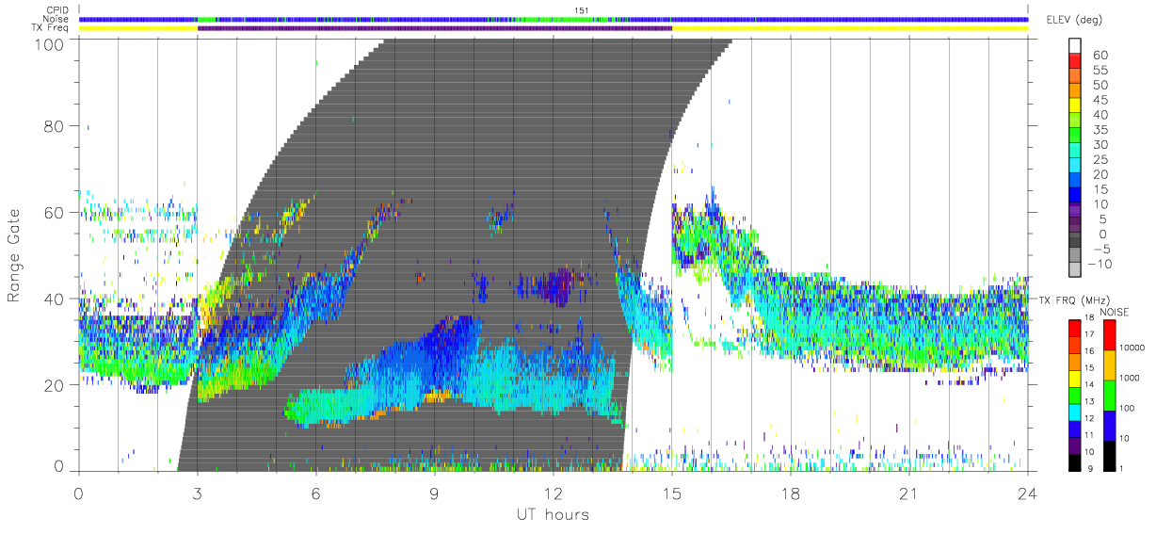
Task: Pick the purple 10-11 MHz TX FRQ swatch
Action: (x=1075, y=445)
